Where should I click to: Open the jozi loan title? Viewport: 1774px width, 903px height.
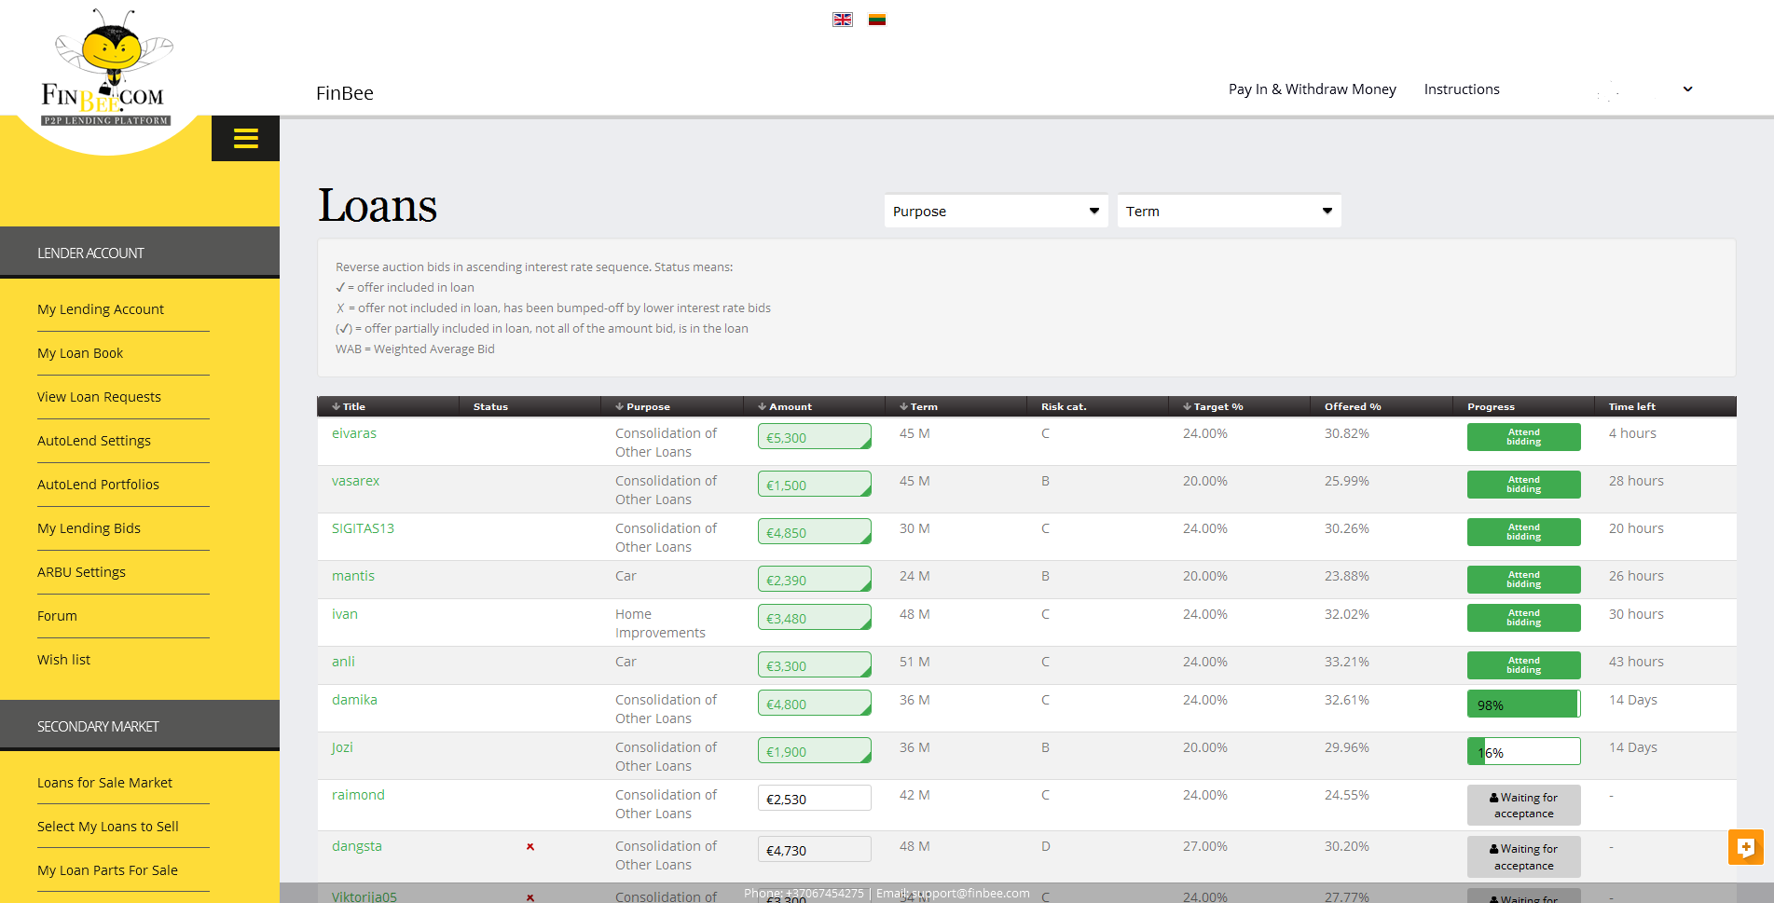click(x=342, y=747)
